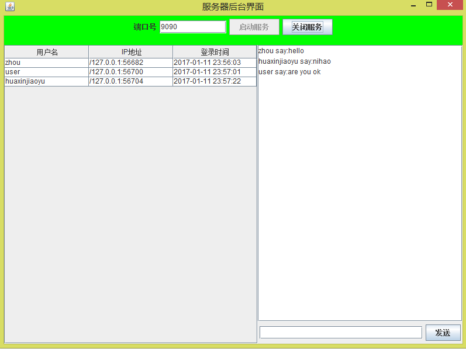Click the 端口号 port number field
This screenshot has width=466, height=349.
click(x=193, y=27)
